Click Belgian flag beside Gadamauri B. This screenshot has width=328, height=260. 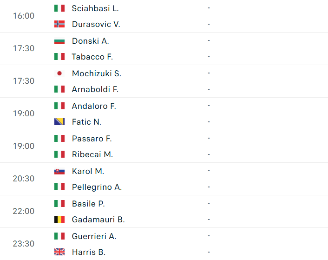59,220
